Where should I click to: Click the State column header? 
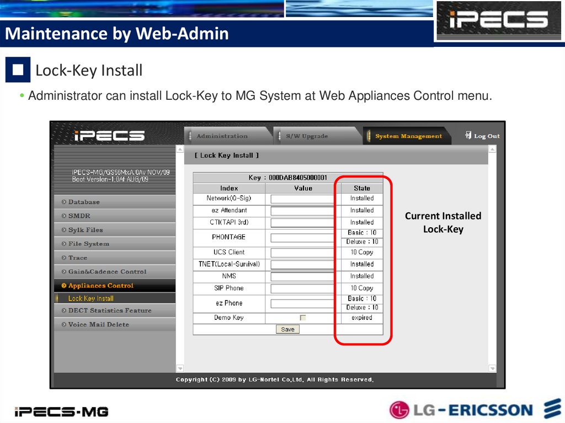click(362, 189)
